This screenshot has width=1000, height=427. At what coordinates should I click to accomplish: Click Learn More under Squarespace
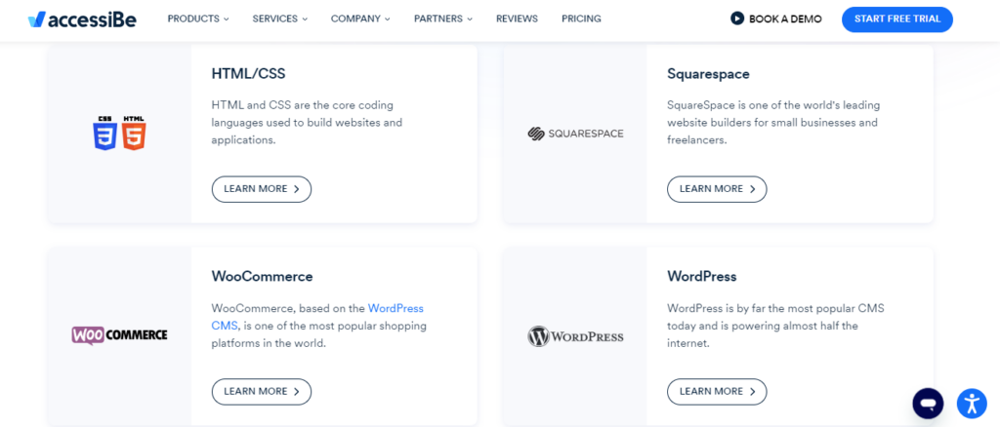tap(717, 189)
